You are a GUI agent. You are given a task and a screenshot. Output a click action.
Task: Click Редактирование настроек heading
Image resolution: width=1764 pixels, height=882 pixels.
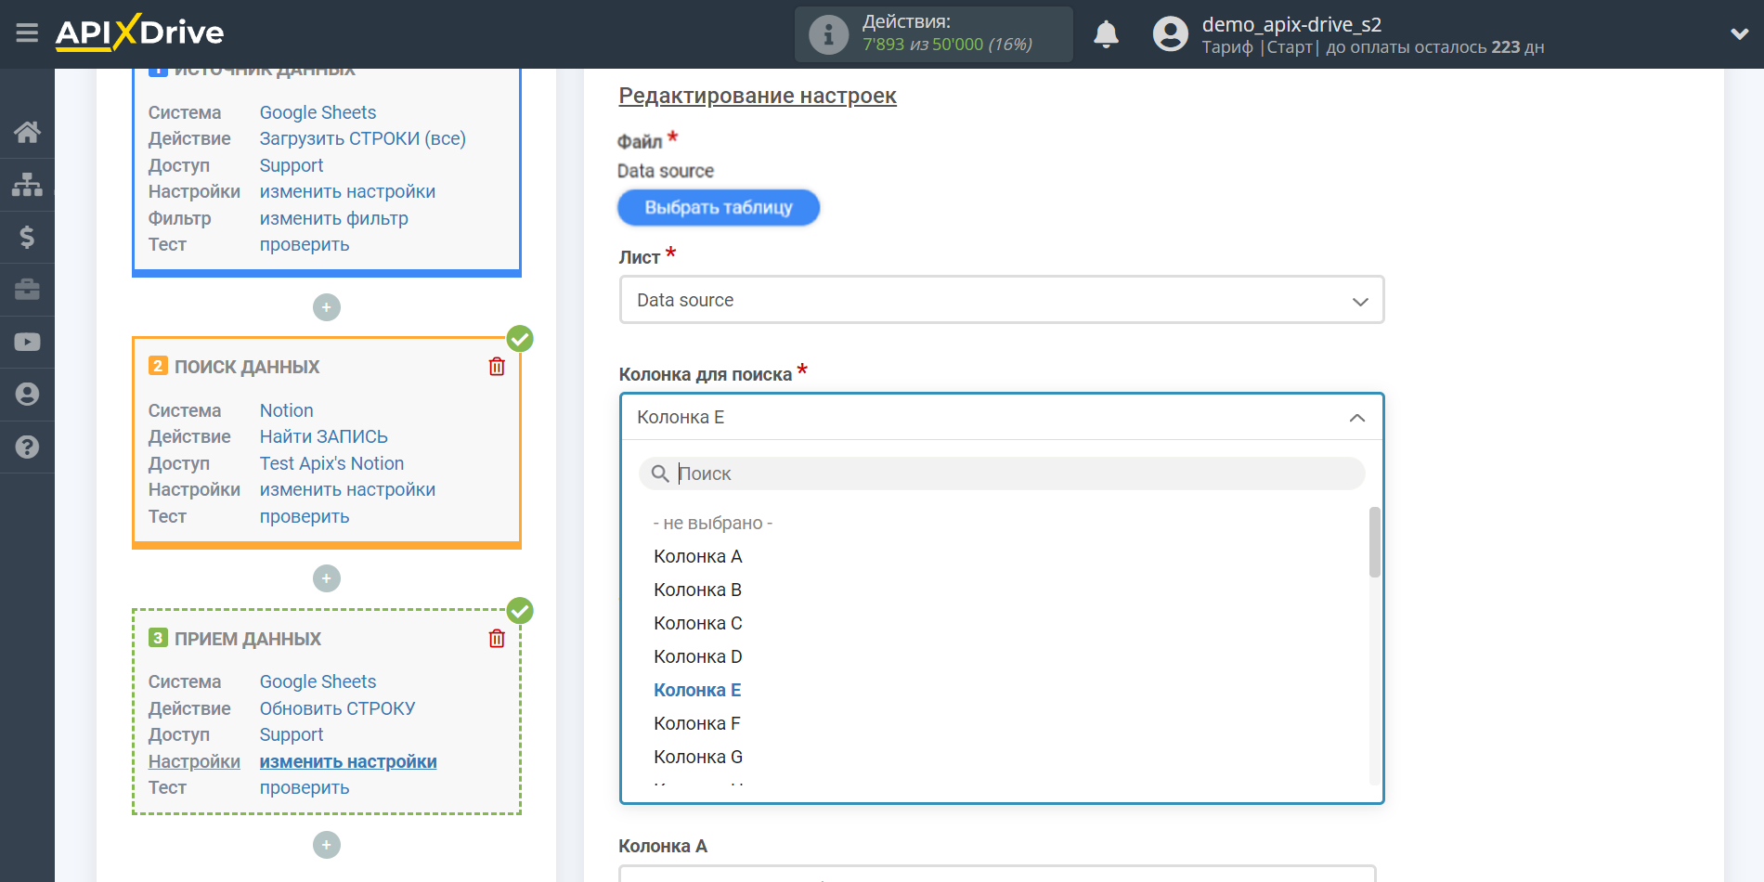758,96
